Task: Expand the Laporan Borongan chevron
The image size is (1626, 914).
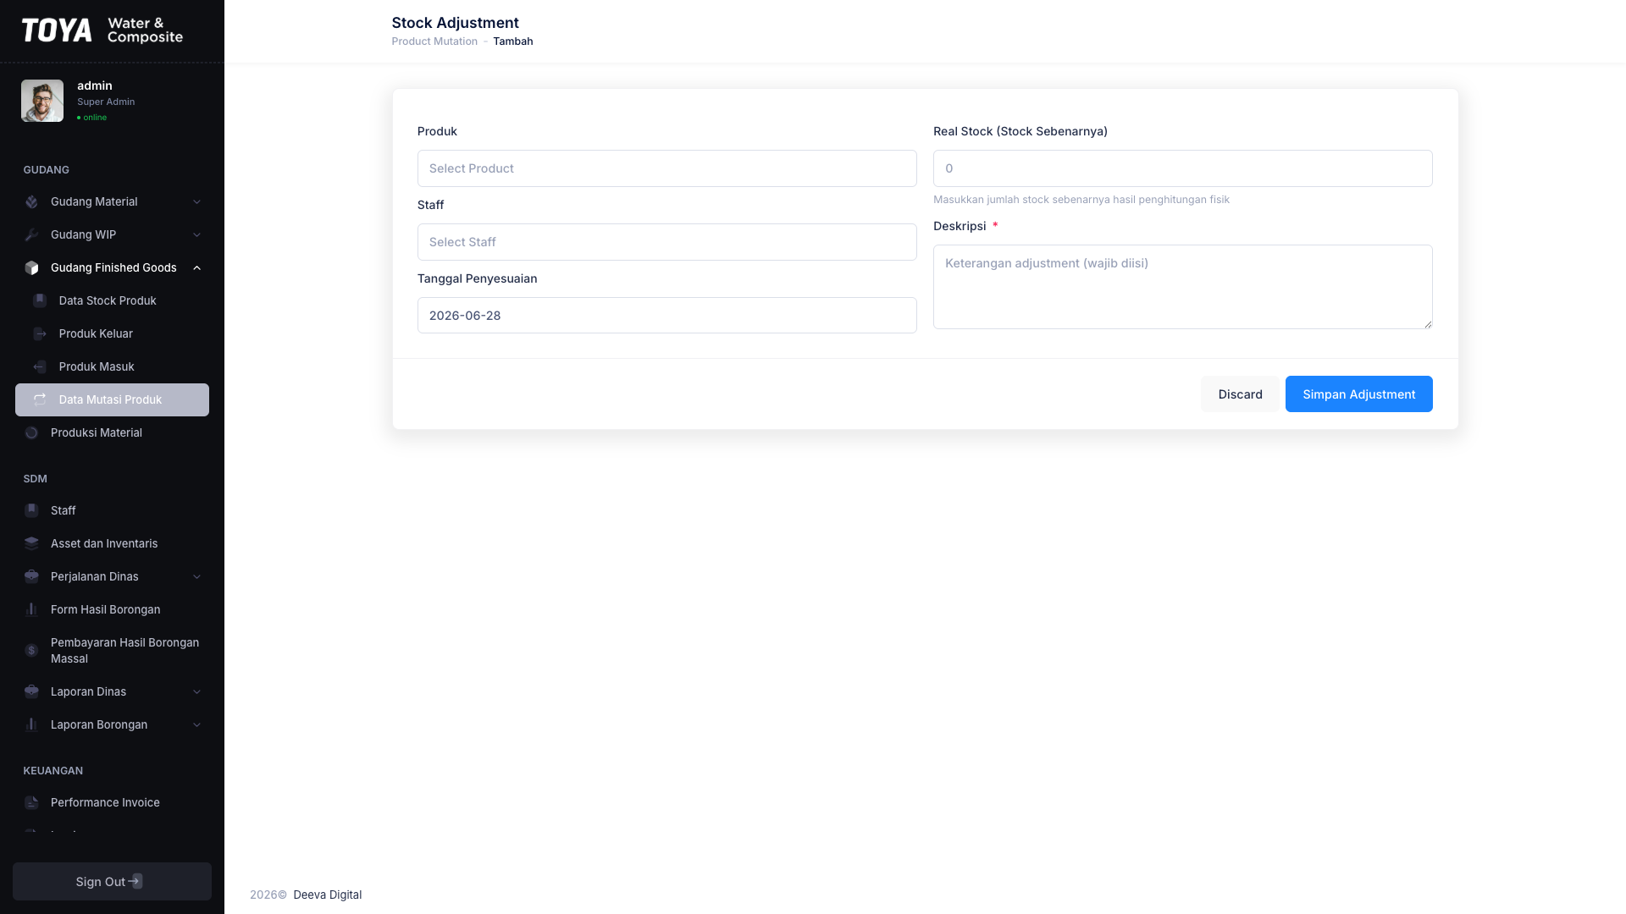Action: 196,724
